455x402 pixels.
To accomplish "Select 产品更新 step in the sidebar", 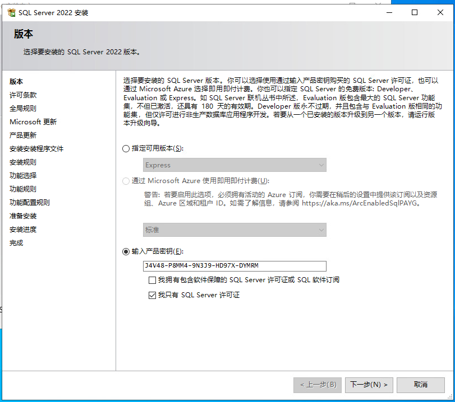I will point(23,135).
